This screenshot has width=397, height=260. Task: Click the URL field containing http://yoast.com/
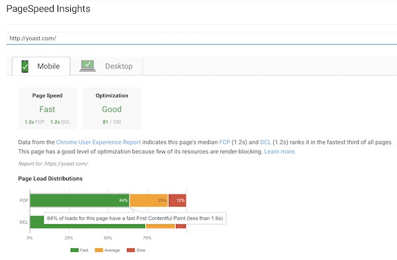(202, 38)
